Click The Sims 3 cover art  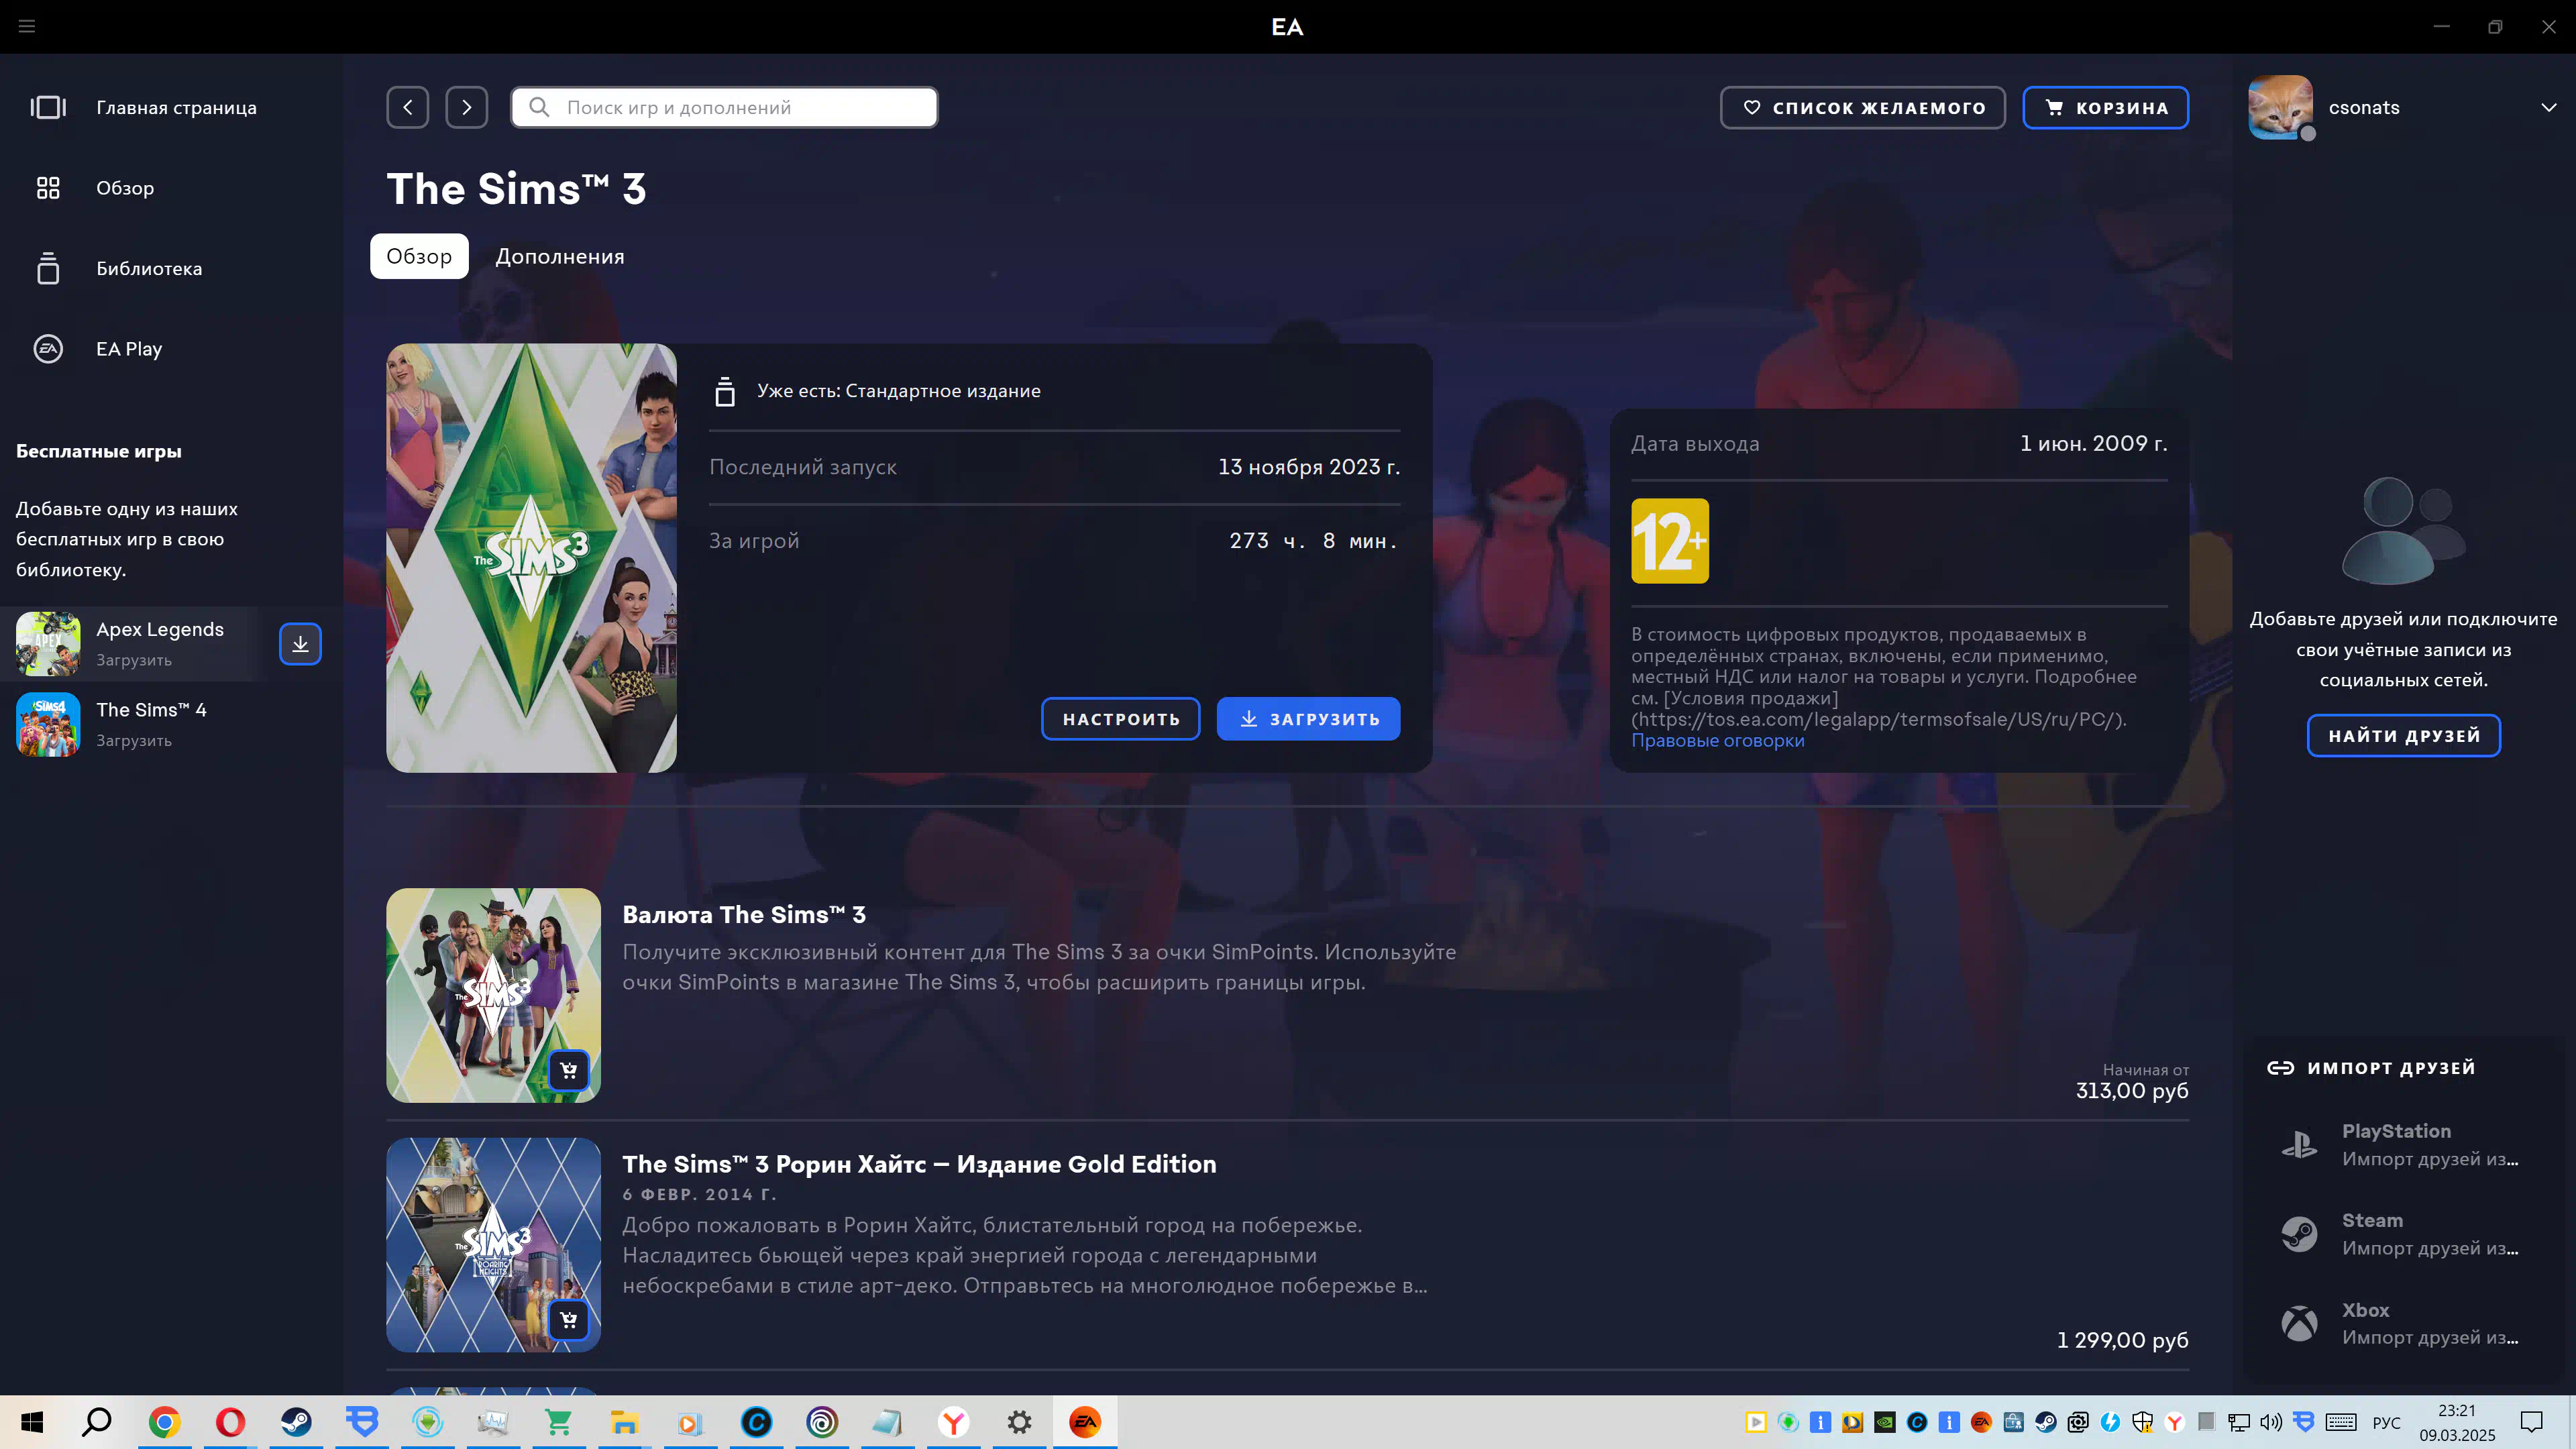point(531,558)
